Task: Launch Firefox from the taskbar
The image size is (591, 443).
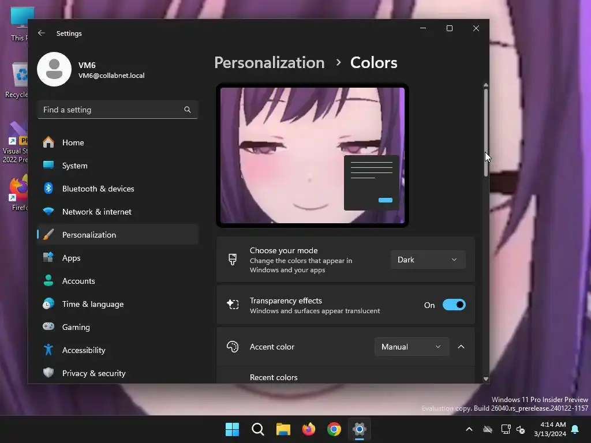Action: click(309, 429)
